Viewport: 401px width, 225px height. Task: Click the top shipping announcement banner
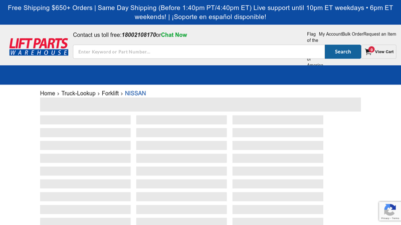coord(200,12)
